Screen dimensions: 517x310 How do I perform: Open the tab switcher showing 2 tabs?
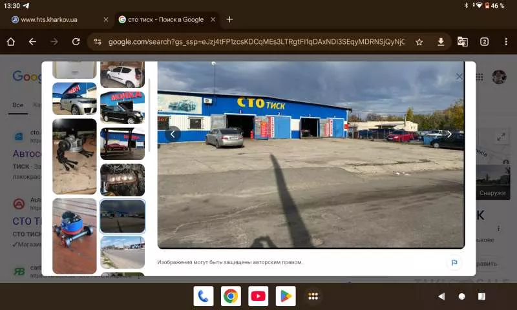(484, 41)
